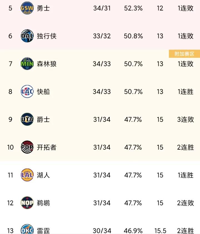Image resolution: width=200 pixels, height=234 pixels.
Task: Click the Jazz (UTA) team logo
Action: coord(27,119)
